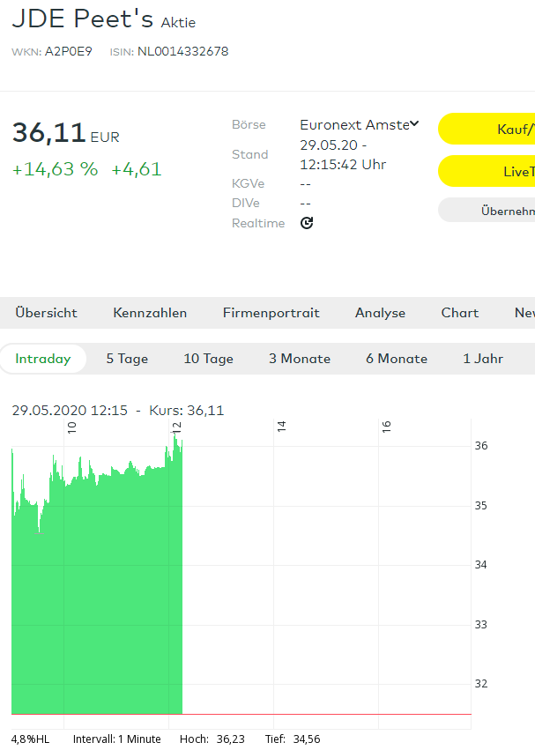Open the Chart tab
The height and width of the screenshot is (750, 535).
(460, 313)
